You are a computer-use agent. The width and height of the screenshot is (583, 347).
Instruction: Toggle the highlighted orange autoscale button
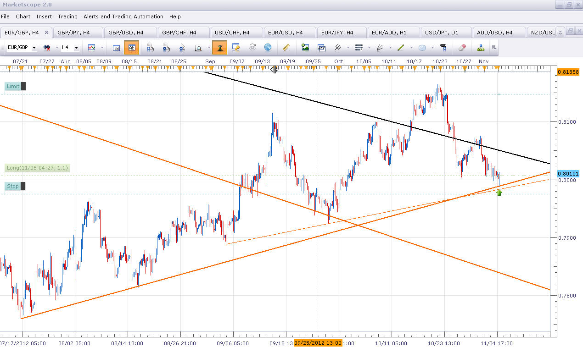point(219,48)
